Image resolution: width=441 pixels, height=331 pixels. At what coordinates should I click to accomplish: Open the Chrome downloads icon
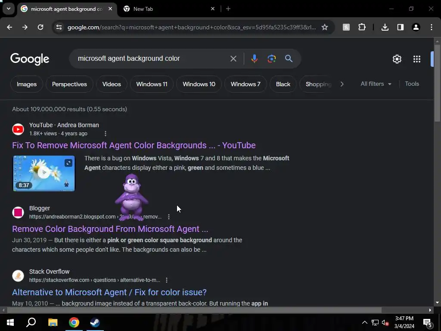385,27
